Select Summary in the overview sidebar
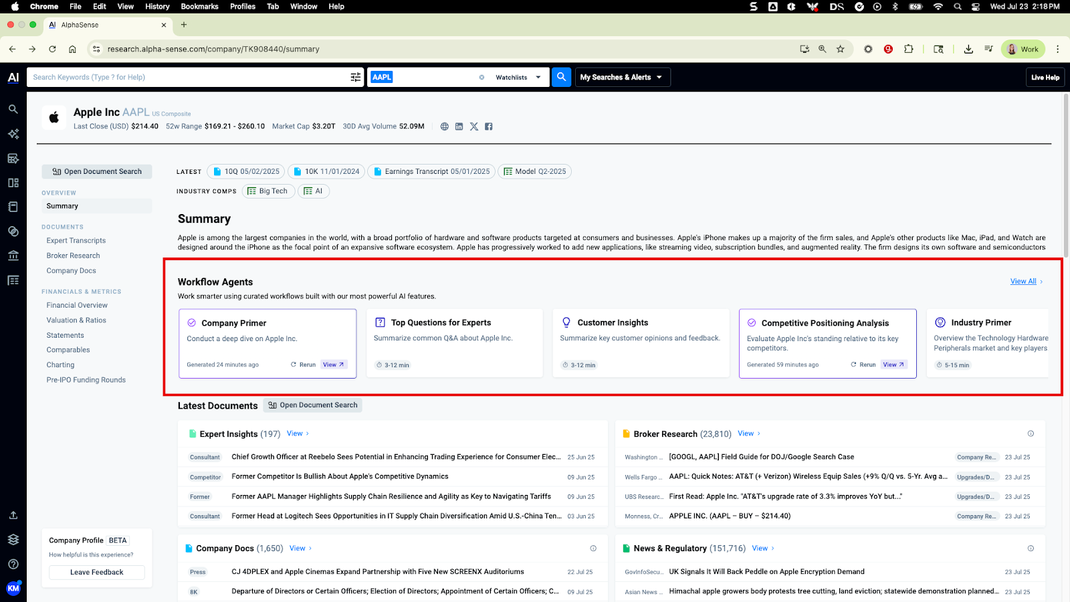Image resolution: width=1070 pixels, height=602 pixels. 97,206
